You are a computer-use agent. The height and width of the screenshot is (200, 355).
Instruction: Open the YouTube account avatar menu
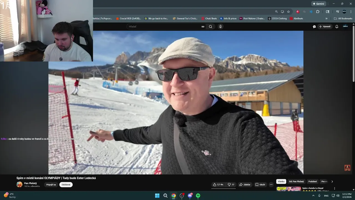(x=345, y=26)
